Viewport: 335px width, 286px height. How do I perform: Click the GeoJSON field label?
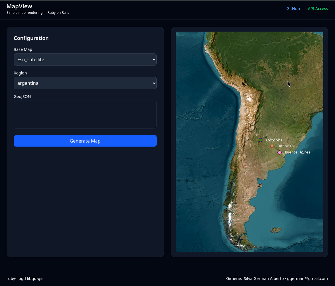(22, 97)
